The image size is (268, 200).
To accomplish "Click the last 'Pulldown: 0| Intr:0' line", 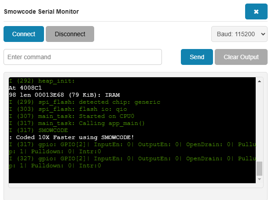I will 55,166.
